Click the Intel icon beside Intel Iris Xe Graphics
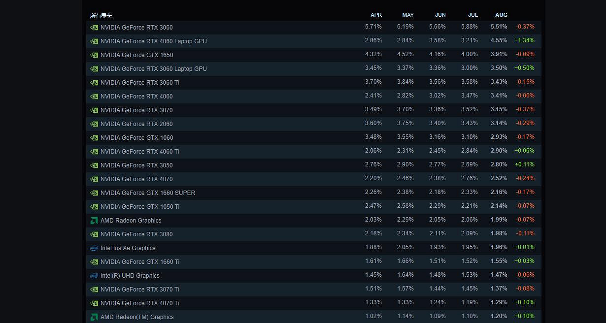 coord(94,248)
